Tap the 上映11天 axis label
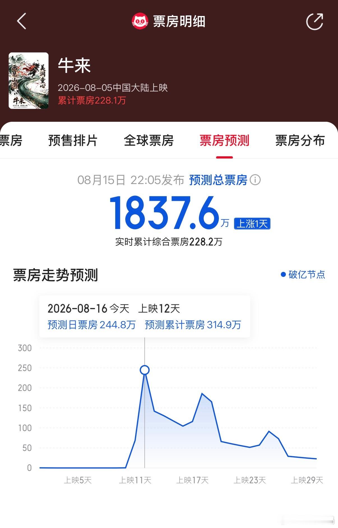The height and width of the screenshot is (528, 338). pos(135,480)
